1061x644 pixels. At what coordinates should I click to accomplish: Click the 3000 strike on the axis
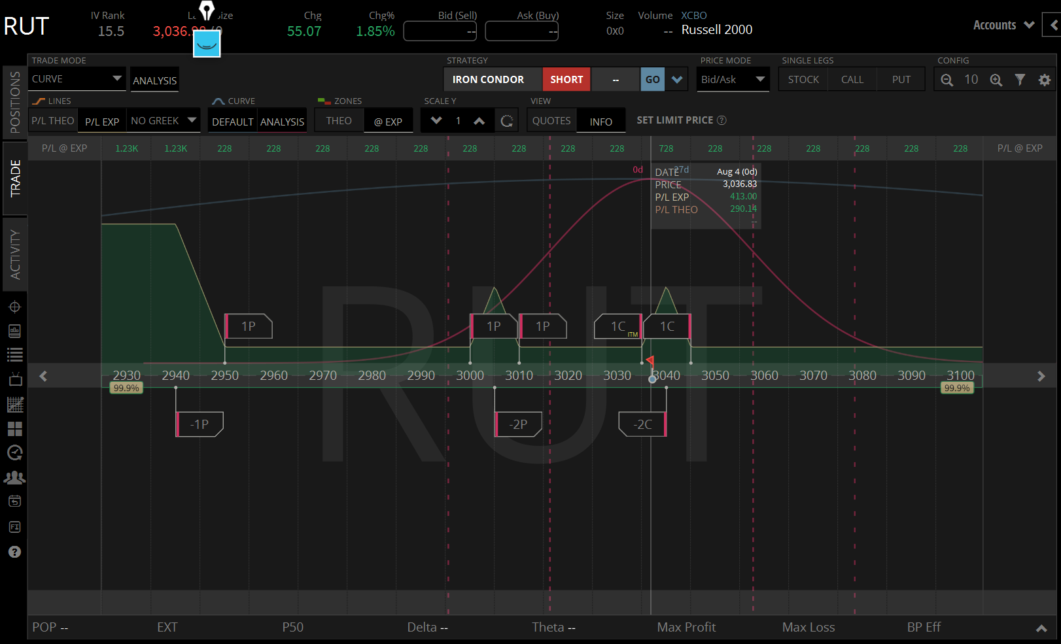(470, 375)
